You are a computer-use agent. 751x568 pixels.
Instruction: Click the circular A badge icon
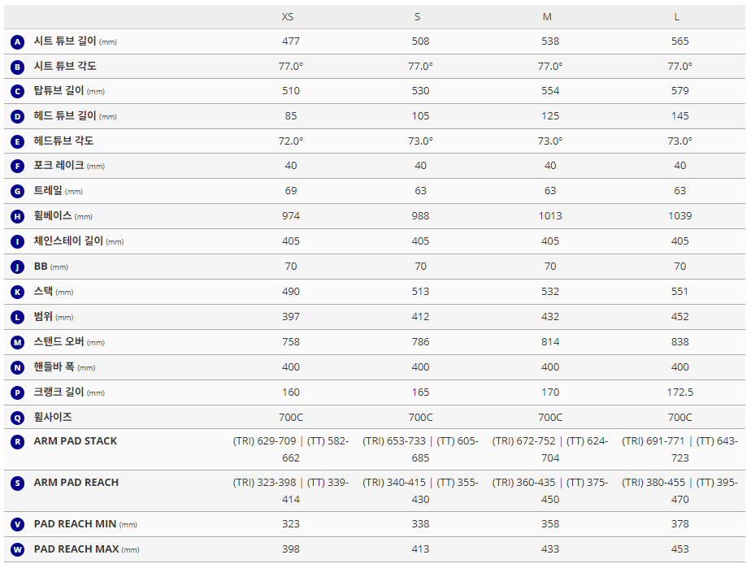click(18, 41)
